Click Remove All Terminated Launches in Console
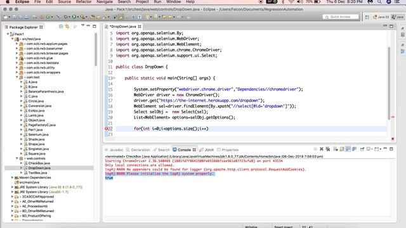Viewport: 406px width, 228px height. click(x=328, y=149)
